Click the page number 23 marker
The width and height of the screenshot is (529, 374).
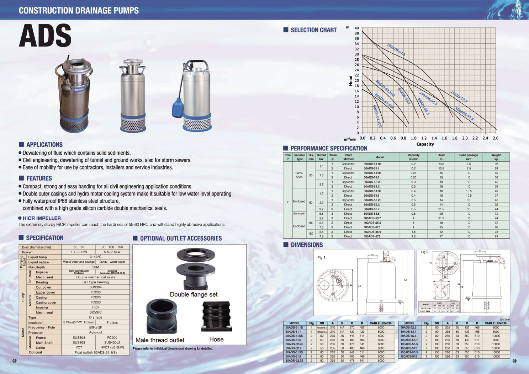[x=15, y=361]
